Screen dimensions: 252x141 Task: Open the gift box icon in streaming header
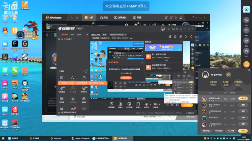170,36
